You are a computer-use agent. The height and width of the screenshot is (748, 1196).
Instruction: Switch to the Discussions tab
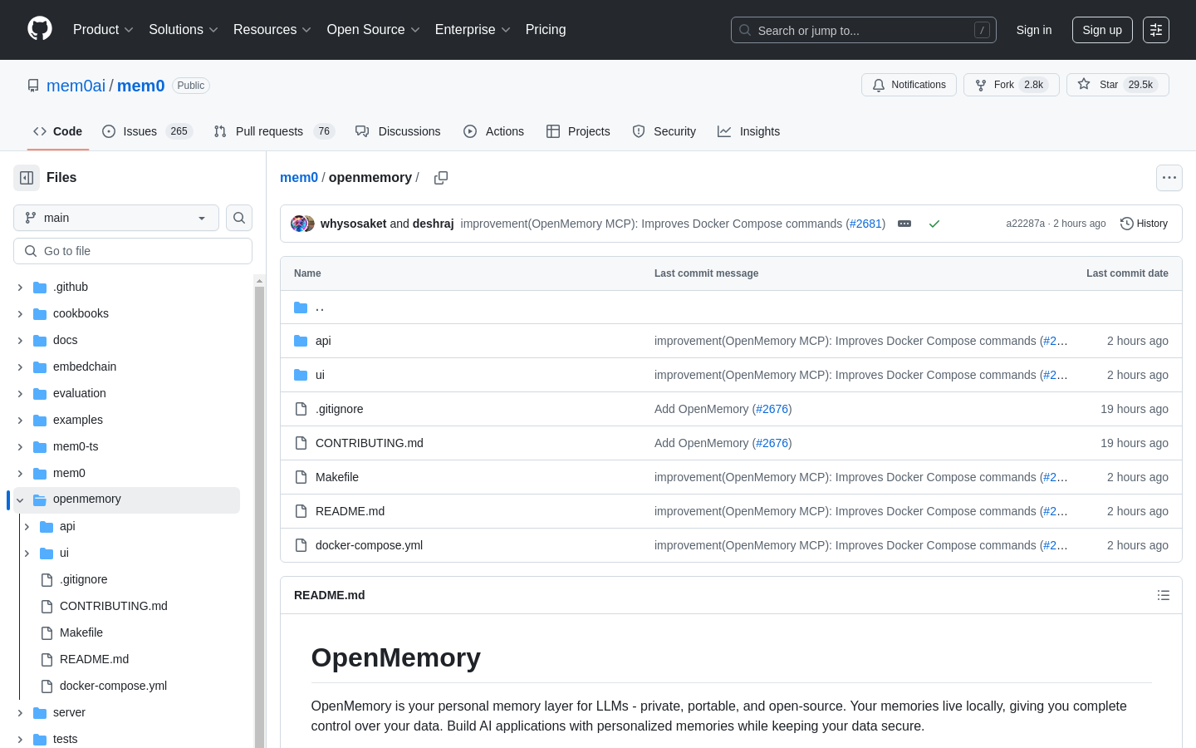pyautogui.click(x=398, y=131)
